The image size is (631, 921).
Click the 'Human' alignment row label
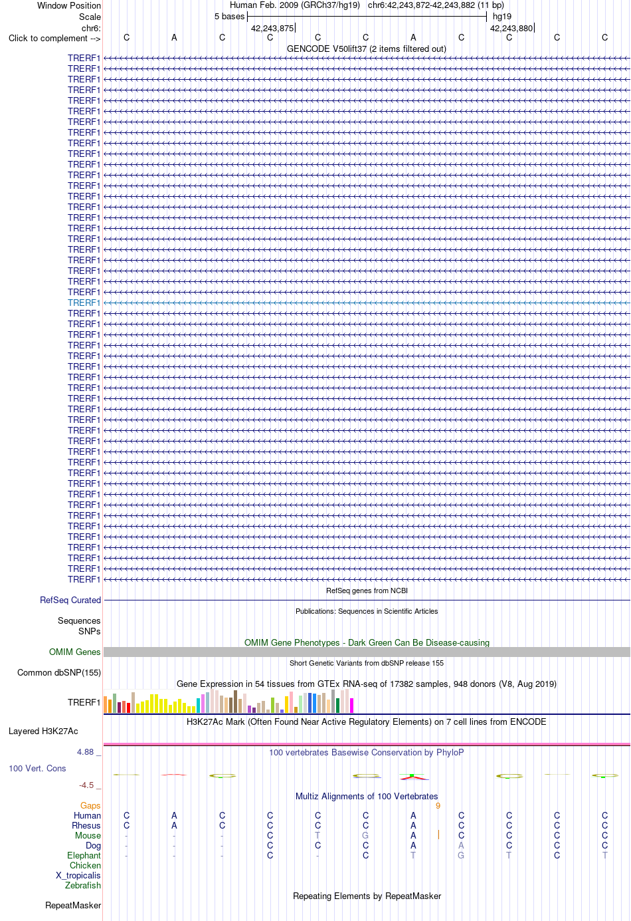[x=87, y=815]
